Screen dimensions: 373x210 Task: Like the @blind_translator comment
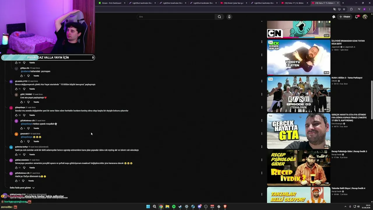(16, 168)
